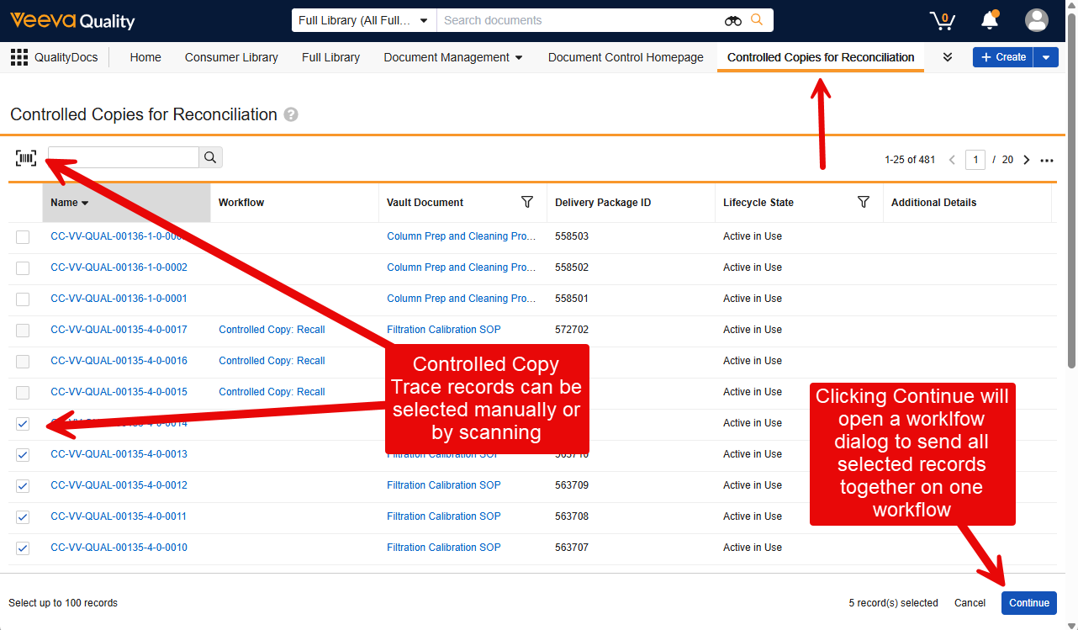Open the shopping cart icon
1078x630 pixels.
click(x=942, y=20)
